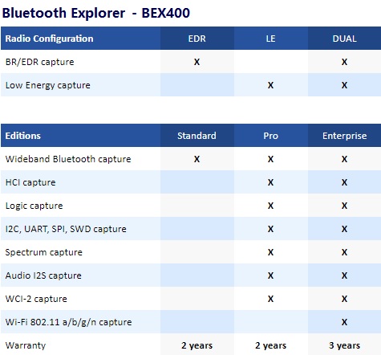Image resolution: width=381 pixels, height=355 pixels.
Task: Click the X for Wideband Bluetooth capture under Standard
Action: [197, 159]
